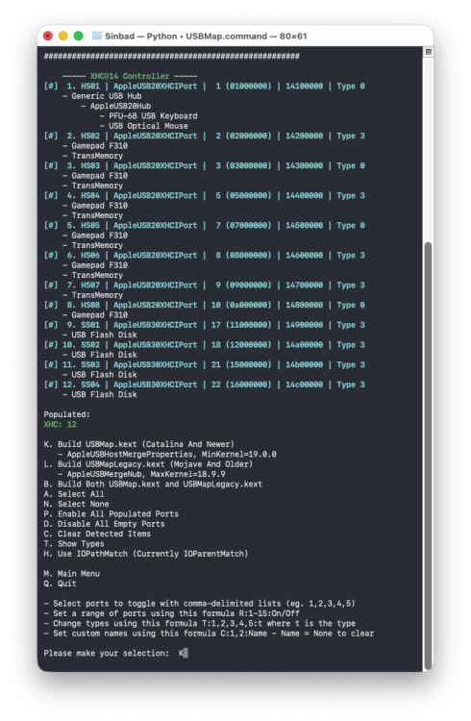Click 'K. Build USBMap.kext (Catalina And Newer)'
This screenshot has height=721, width=471.
[x=139, y=444]
